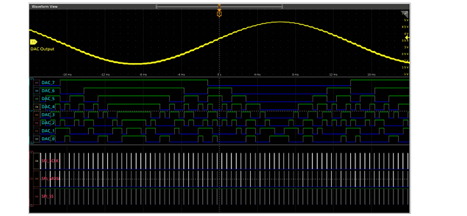Click the SPI_MOSI channel badge box
This screenshot has height=216, width=467.
(x=36, y=179)
